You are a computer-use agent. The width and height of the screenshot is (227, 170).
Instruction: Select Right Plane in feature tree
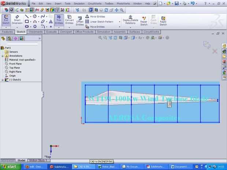(13, 72)
